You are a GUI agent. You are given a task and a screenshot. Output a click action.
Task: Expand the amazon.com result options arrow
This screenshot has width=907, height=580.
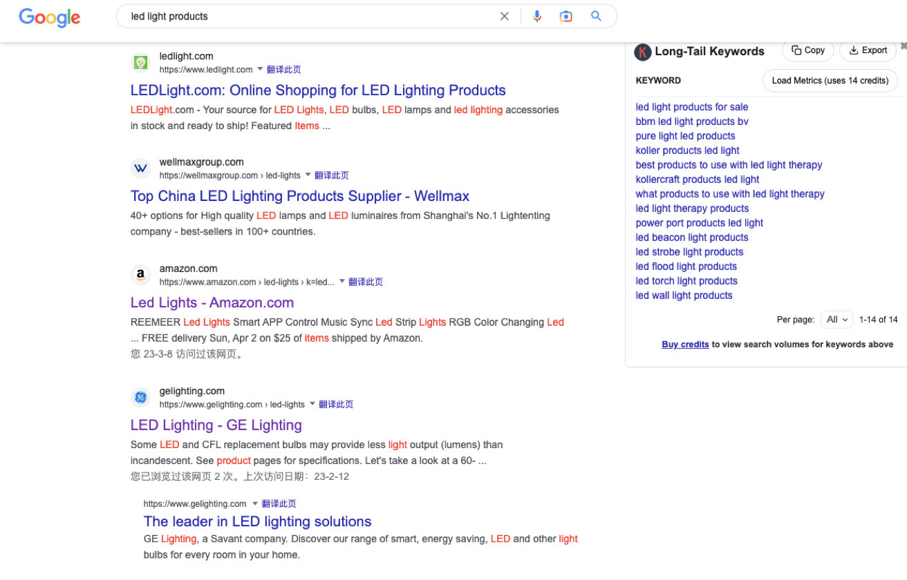342,282
